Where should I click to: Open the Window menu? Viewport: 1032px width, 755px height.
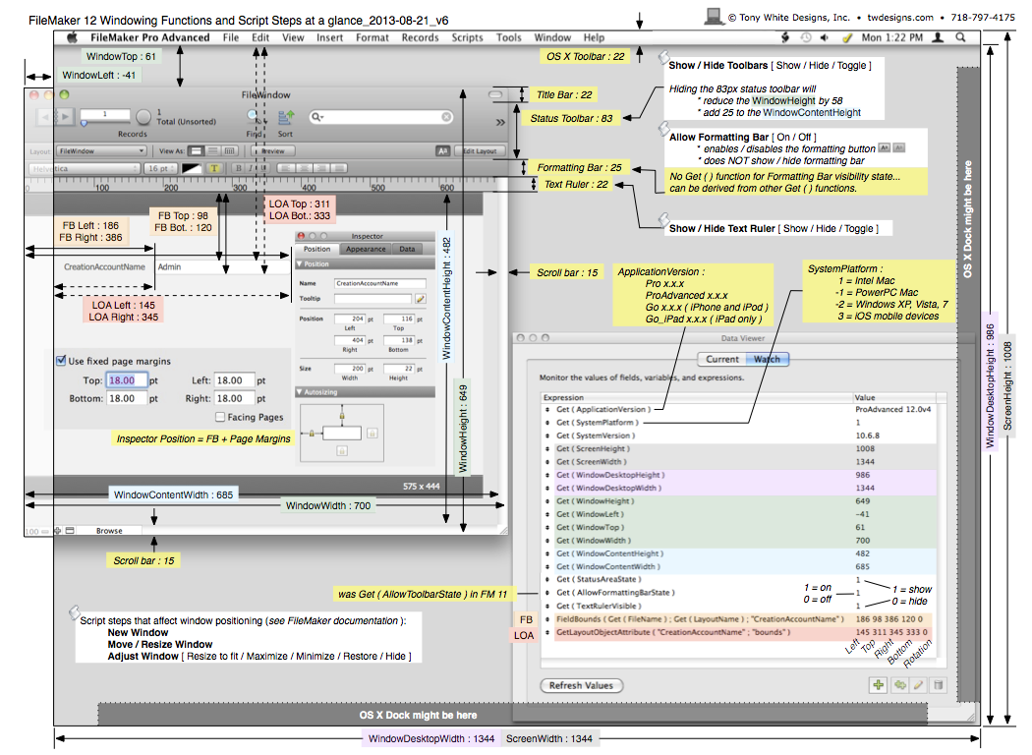552,37
